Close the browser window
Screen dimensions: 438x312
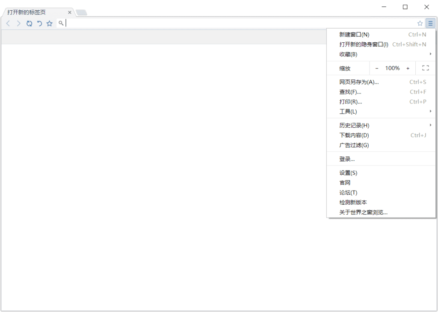pos(426,7)
